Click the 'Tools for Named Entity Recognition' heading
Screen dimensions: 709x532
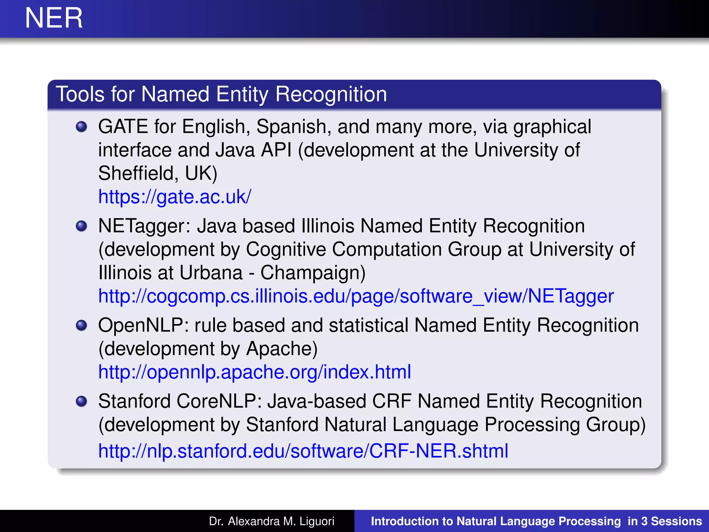[222, 94]
